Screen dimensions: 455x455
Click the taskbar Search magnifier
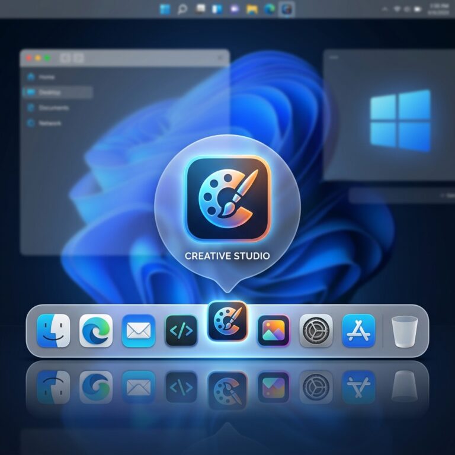[182, 9]
